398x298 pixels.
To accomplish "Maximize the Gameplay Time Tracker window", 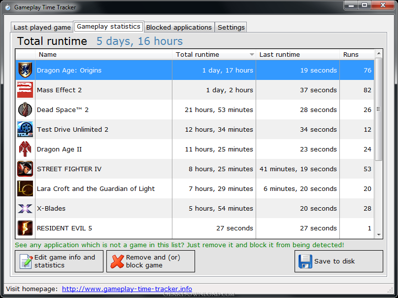I will point(365,5).
